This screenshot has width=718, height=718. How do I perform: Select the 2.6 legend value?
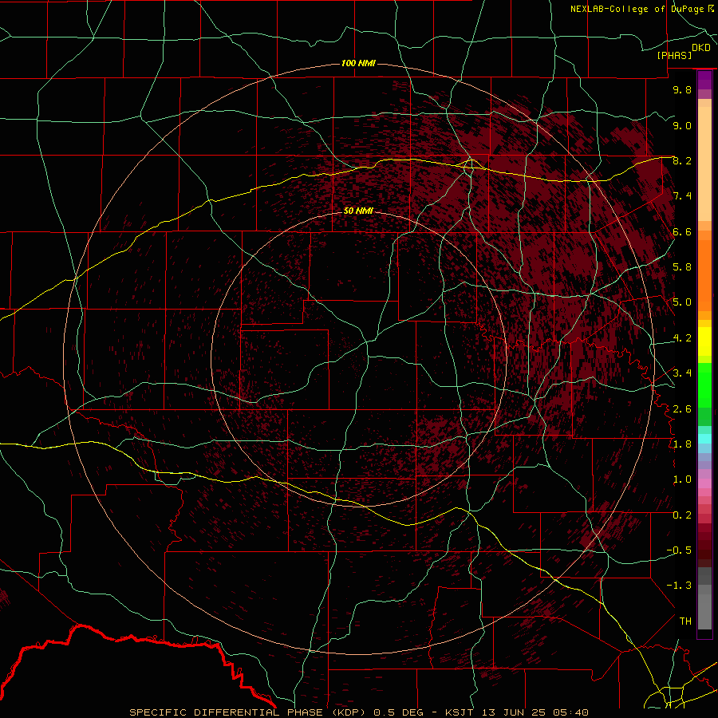point(682,409)
